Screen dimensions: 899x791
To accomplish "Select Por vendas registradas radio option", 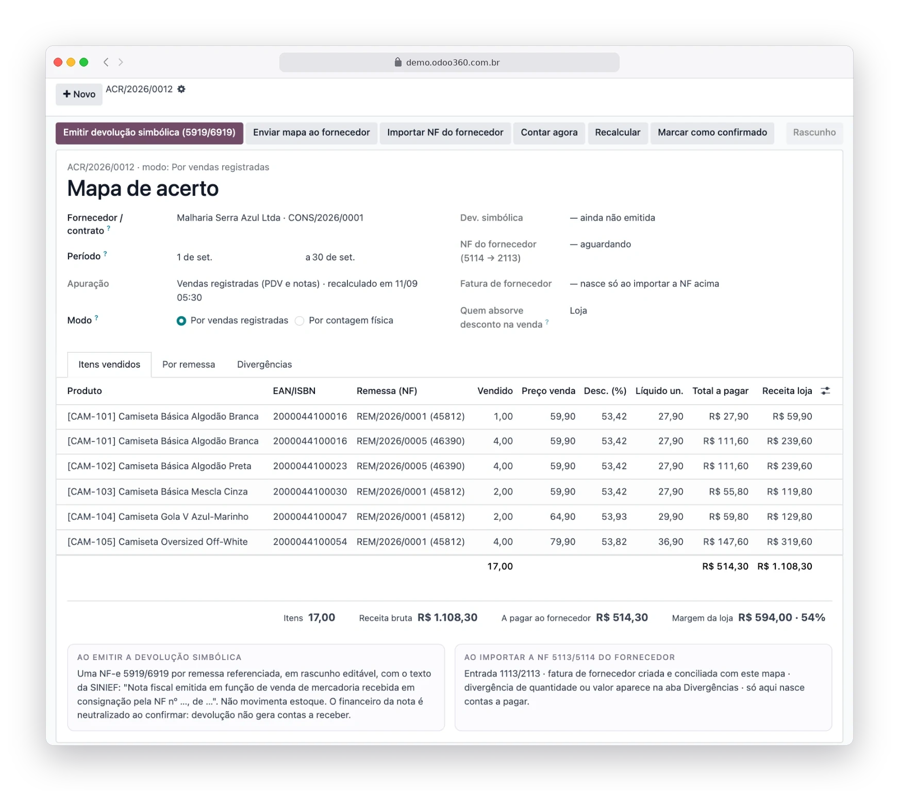I will (181, 321).
